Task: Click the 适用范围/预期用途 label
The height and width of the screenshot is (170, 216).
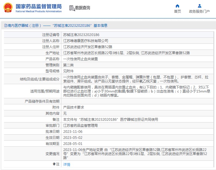Action: coord(45,91)
